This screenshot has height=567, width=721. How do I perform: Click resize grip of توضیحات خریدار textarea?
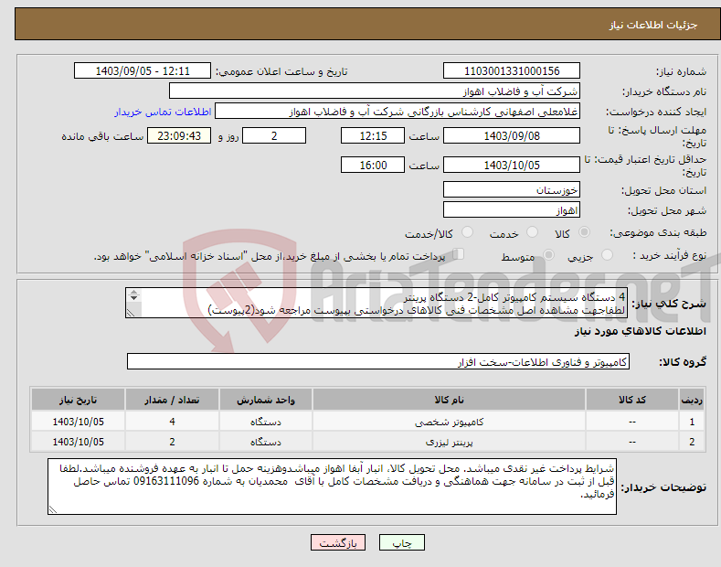click(53, 509)
